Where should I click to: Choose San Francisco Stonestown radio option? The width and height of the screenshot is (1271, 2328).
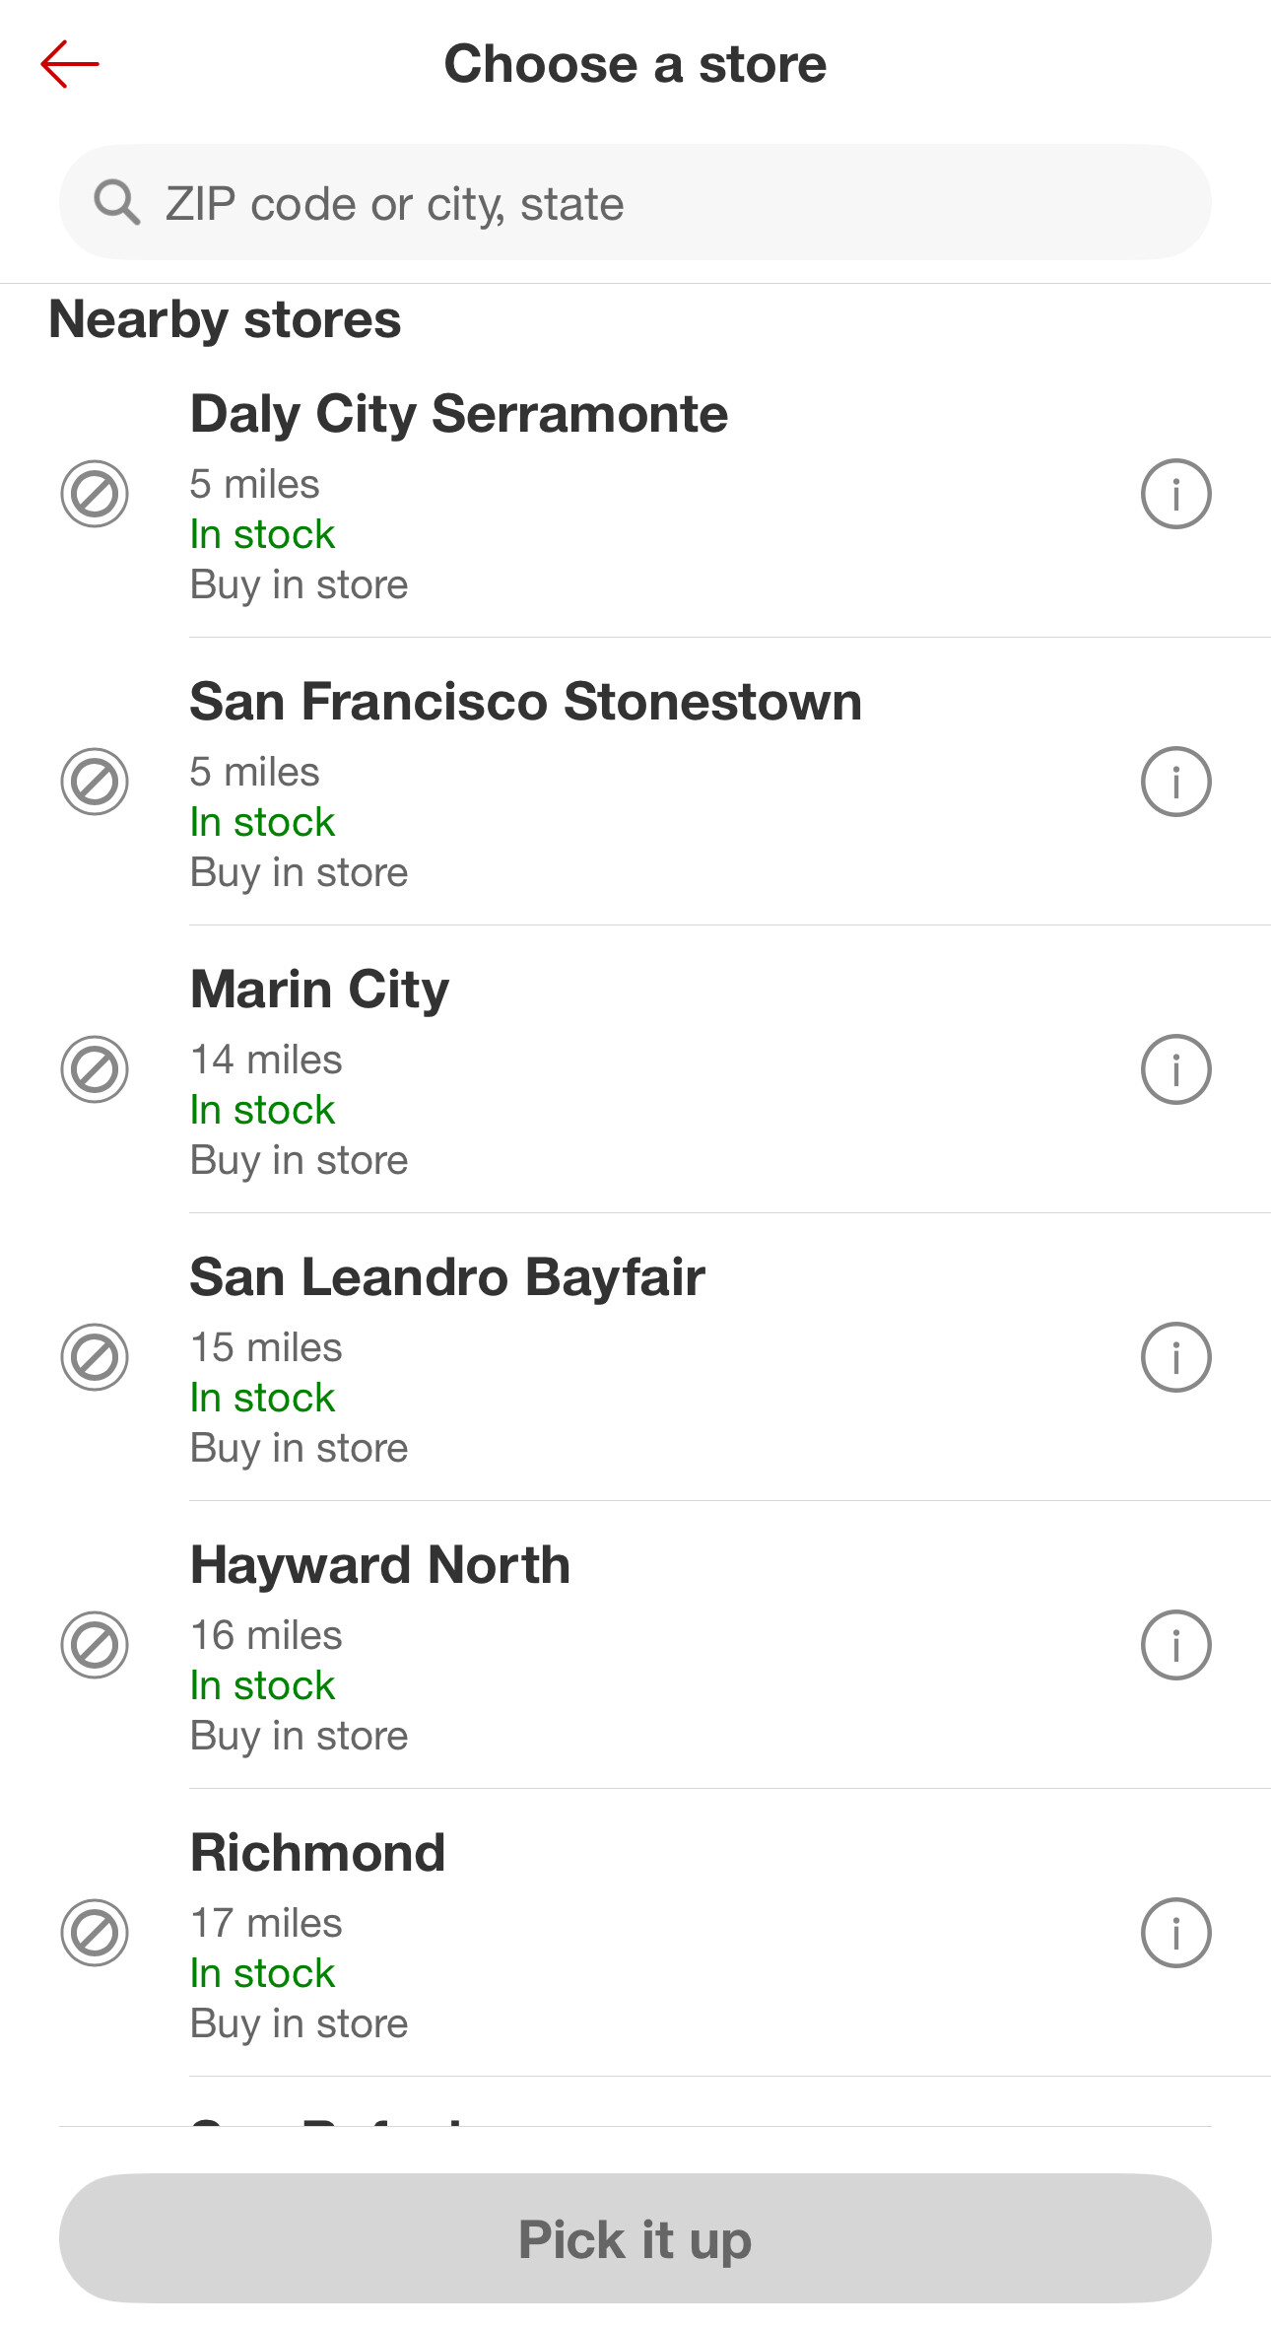tap(95, 782)
